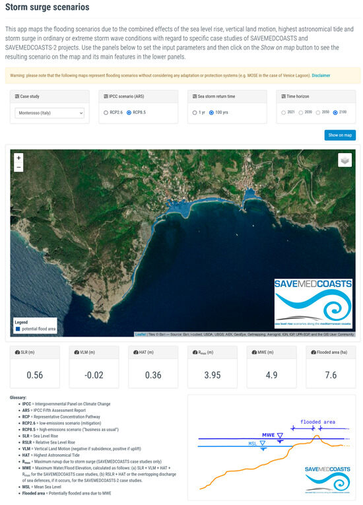Screen dimensions: 363x505
Task: Click the SLR value 0.56
Action: [35, 375]
